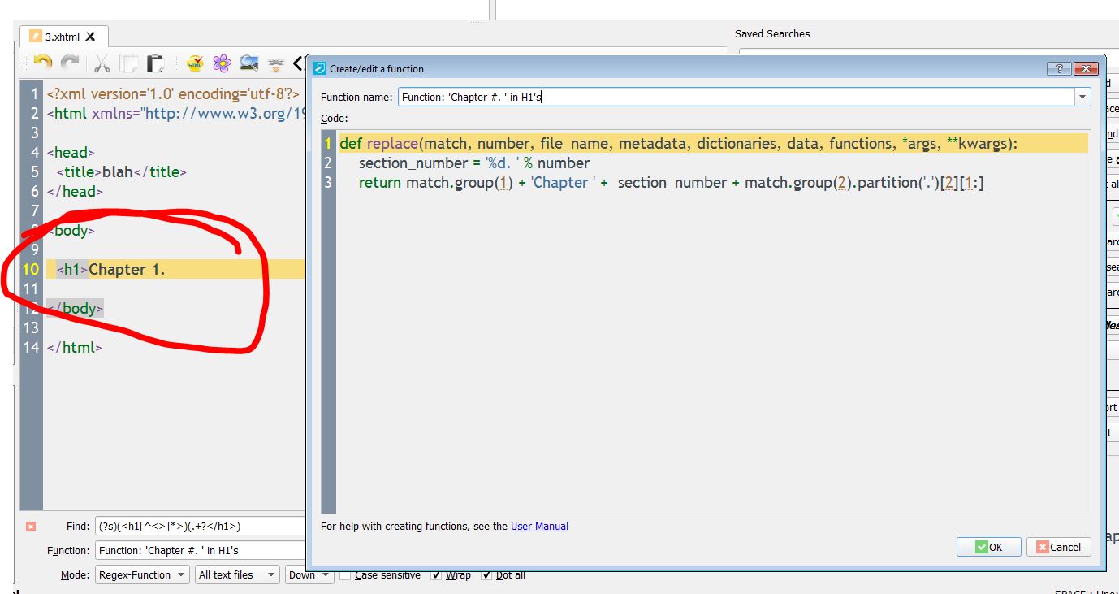Viewport: 1119px width, 594px height.
Task: Uncheck the Wrap checkbox
Action: pyautogui.click(x=437, y=575)
